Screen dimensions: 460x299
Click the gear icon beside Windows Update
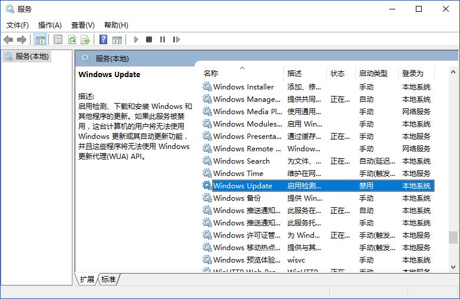(207, 185)
